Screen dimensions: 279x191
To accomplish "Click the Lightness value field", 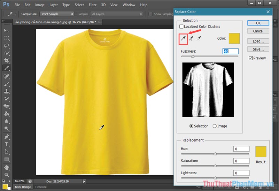I will [x=241, y=173].
